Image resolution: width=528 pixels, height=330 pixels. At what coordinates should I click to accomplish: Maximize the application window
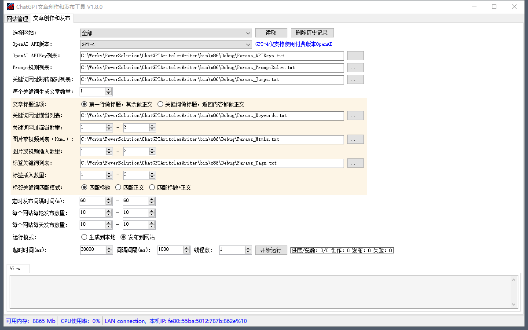[x=494, y=7]
